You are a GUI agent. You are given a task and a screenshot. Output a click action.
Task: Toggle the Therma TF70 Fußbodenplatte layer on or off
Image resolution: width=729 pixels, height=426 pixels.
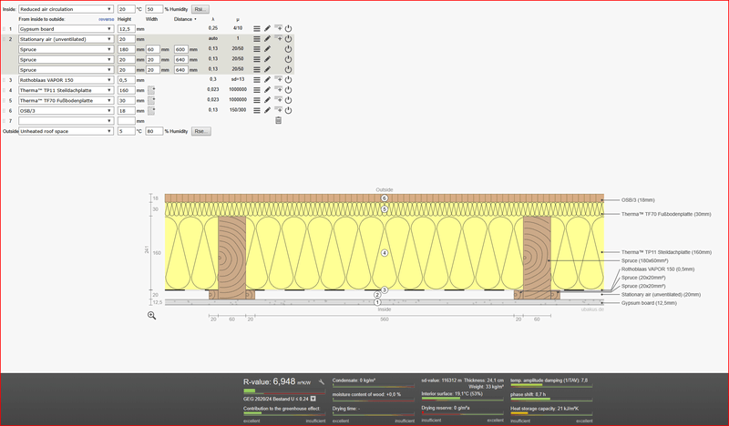click(288, 100)
